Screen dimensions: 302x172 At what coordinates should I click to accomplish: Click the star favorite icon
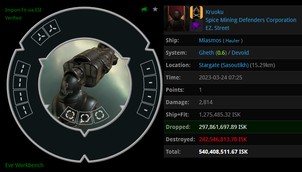[155, 9]
